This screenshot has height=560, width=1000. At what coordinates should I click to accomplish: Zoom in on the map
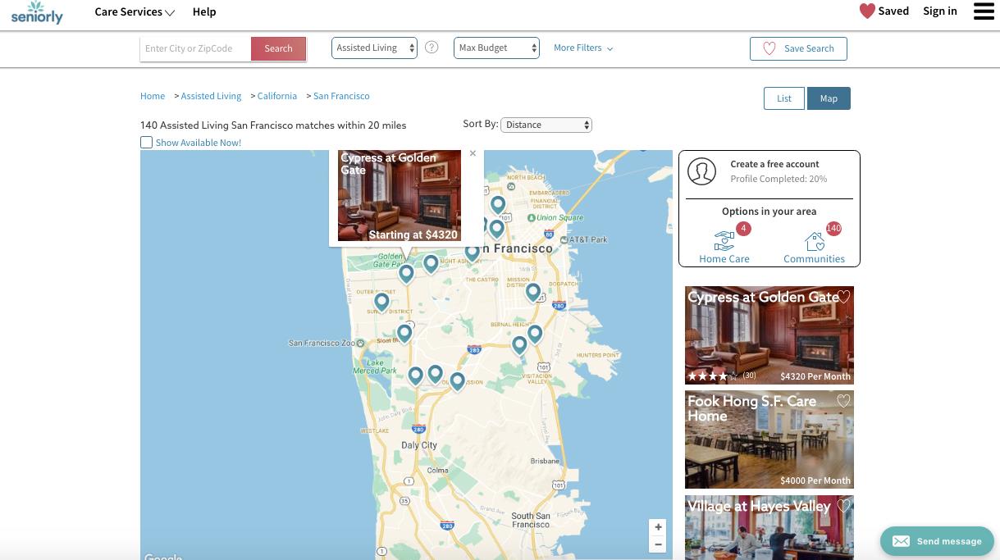tap(658, 527)
